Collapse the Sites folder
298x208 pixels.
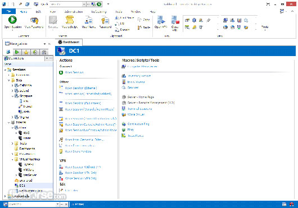tap(9, 80)
